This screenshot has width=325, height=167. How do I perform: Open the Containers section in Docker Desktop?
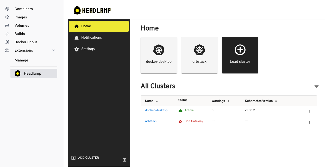(7, 9)
